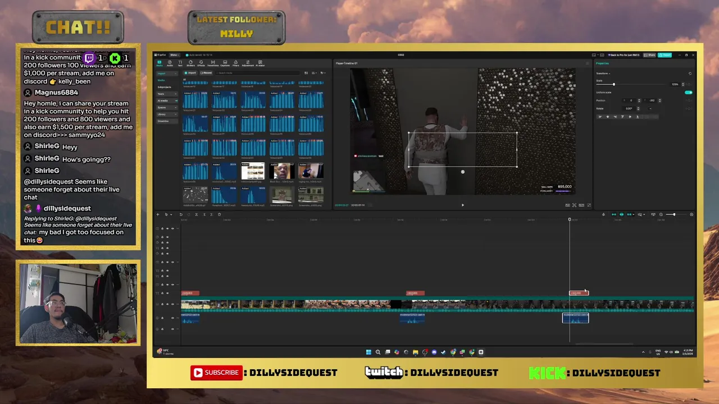Expand the Import dropdown in left sidebar

pyautogui.click(x=167, y=74)
